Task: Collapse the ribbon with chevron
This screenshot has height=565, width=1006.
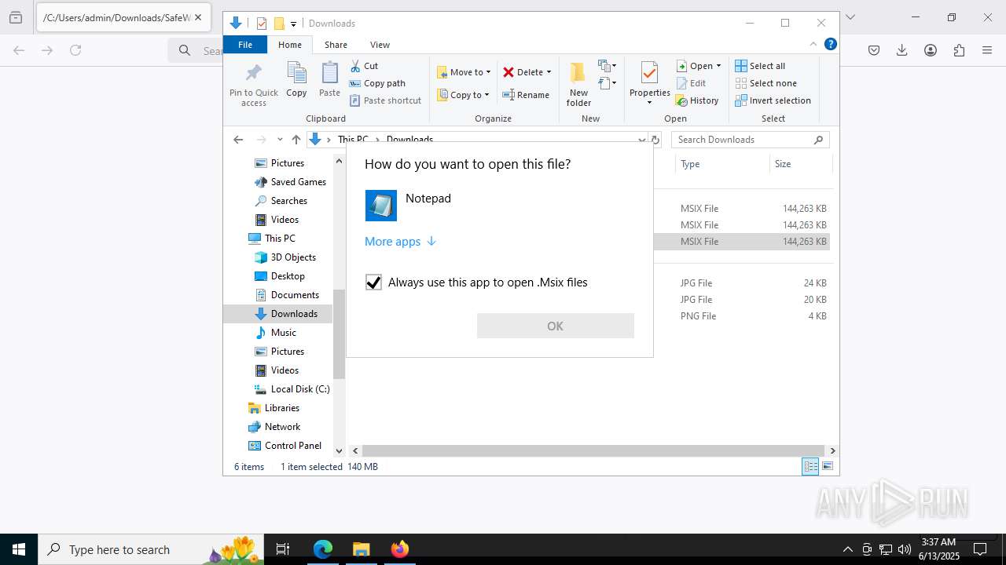Action: (813, 45)
